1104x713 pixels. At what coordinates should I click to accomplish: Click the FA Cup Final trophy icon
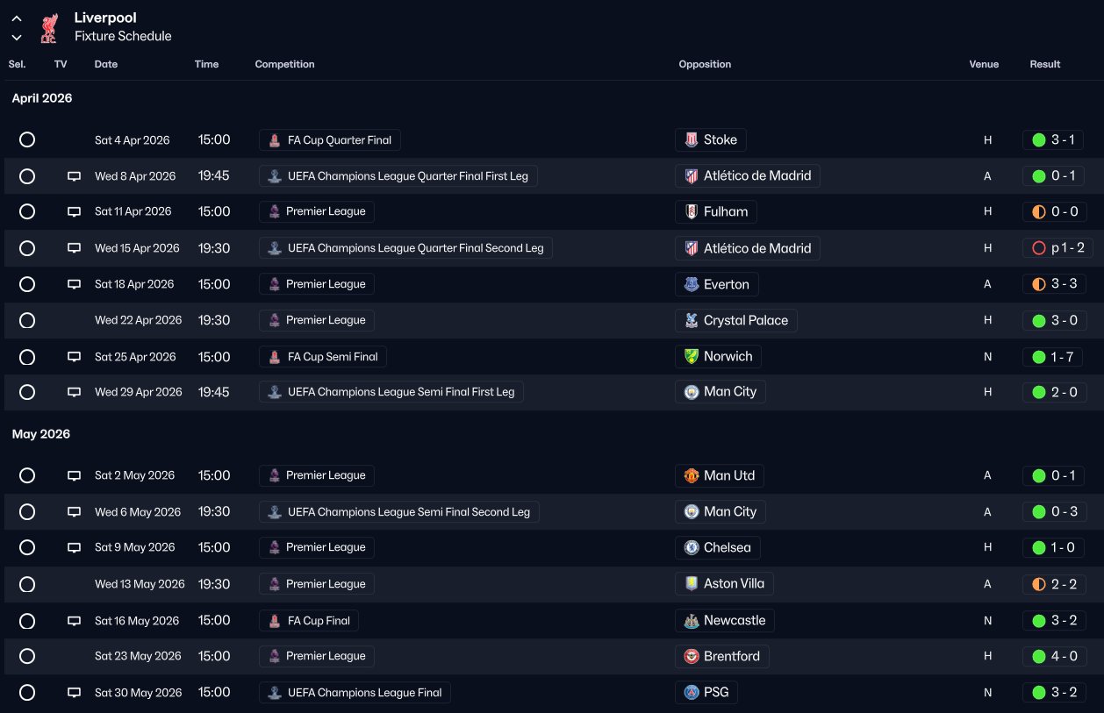(x=275, y=621)
